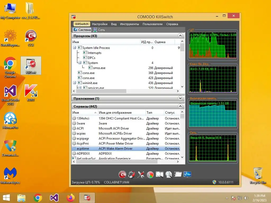Click the red Comodo Cleaning Essentials toolbar icon
Screen dimensions: 271x203
122,174
